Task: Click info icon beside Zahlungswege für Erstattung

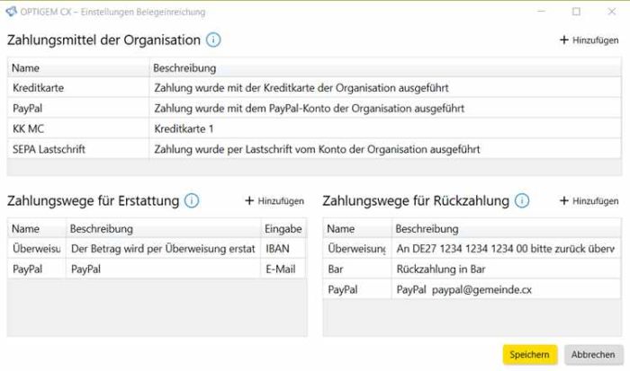Action: tap(192, 200)
